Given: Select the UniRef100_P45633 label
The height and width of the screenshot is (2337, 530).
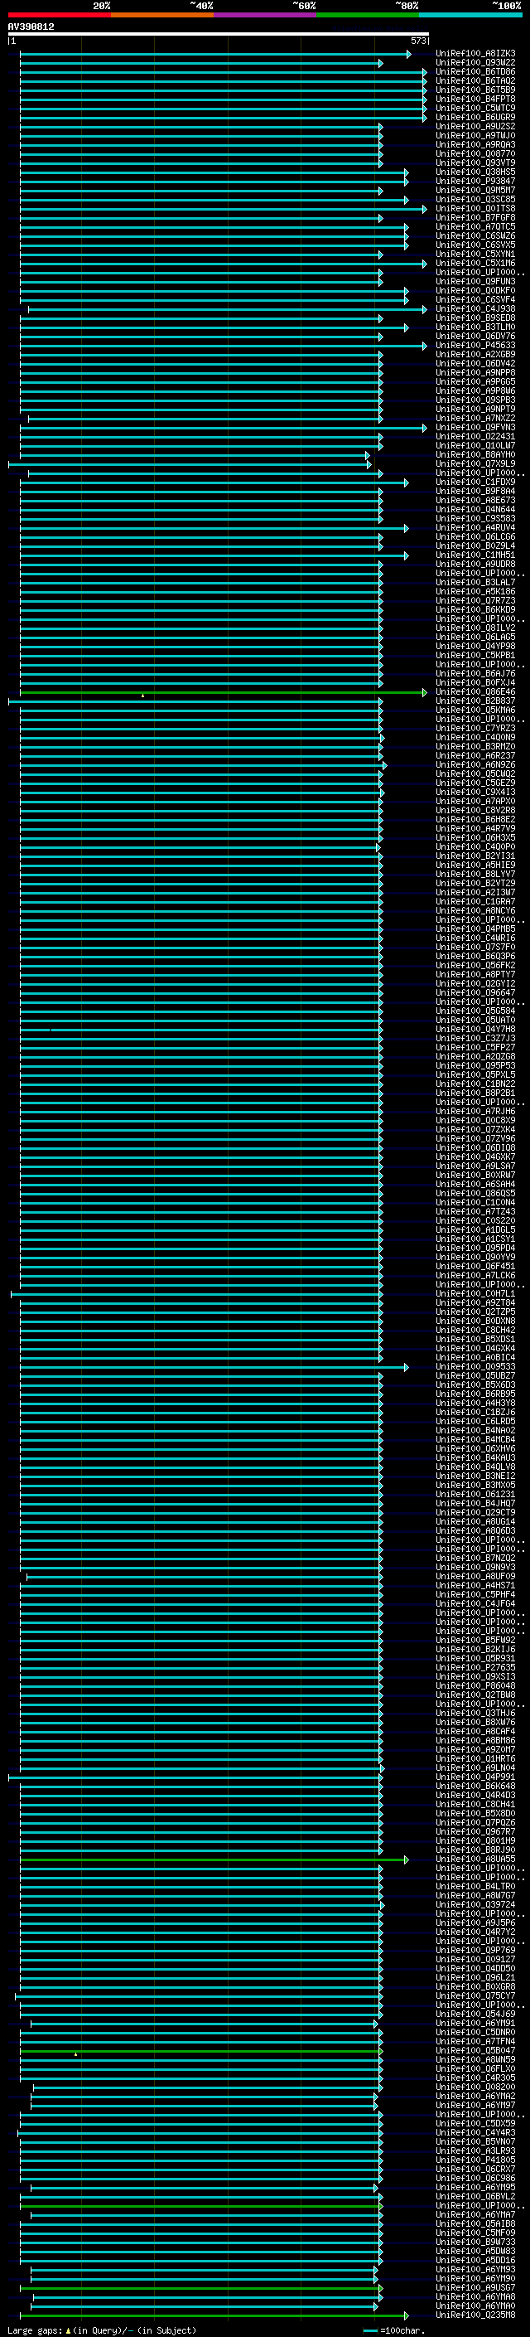Looking at the screenshot, I should click(475, 346).
